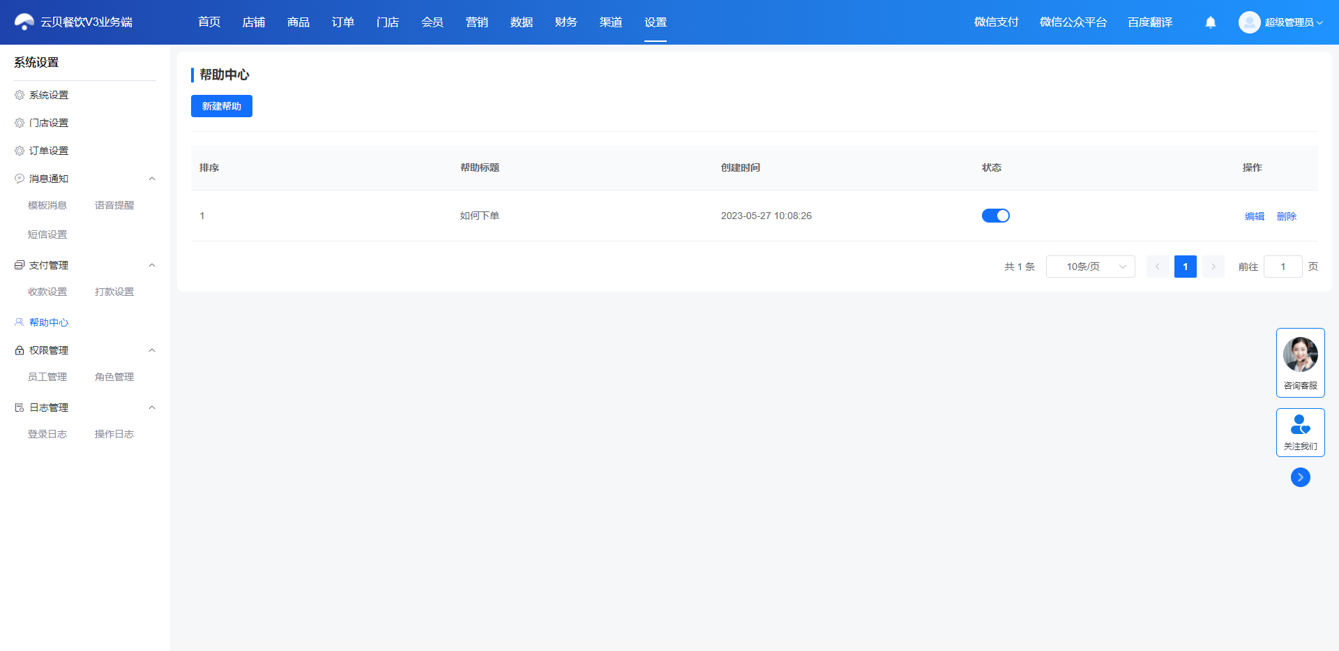Click the notification bell icon
The width and height of the screenshot is (1339, 651).
click(1211, 22)
